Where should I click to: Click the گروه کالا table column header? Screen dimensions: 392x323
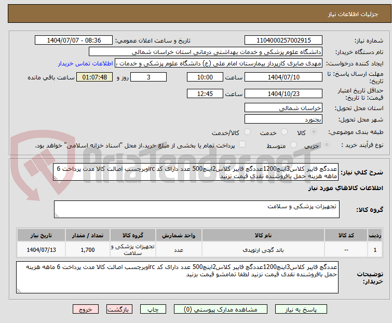point(133,235)
